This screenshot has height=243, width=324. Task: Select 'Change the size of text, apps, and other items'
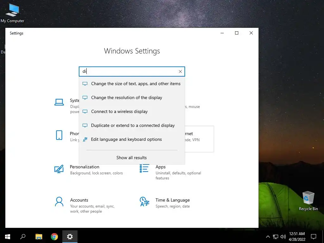click(132, 84)
